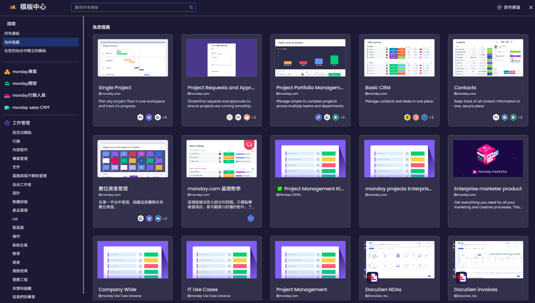
Task: Open the HR category
Action: pyautogui.click(x=15, y=219)
